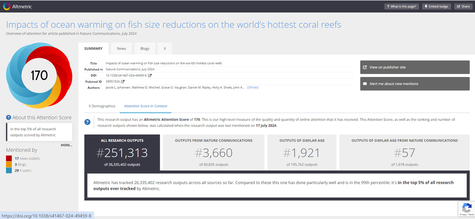
Task: Click blue help icon next to score description
Action: (88, 122)
